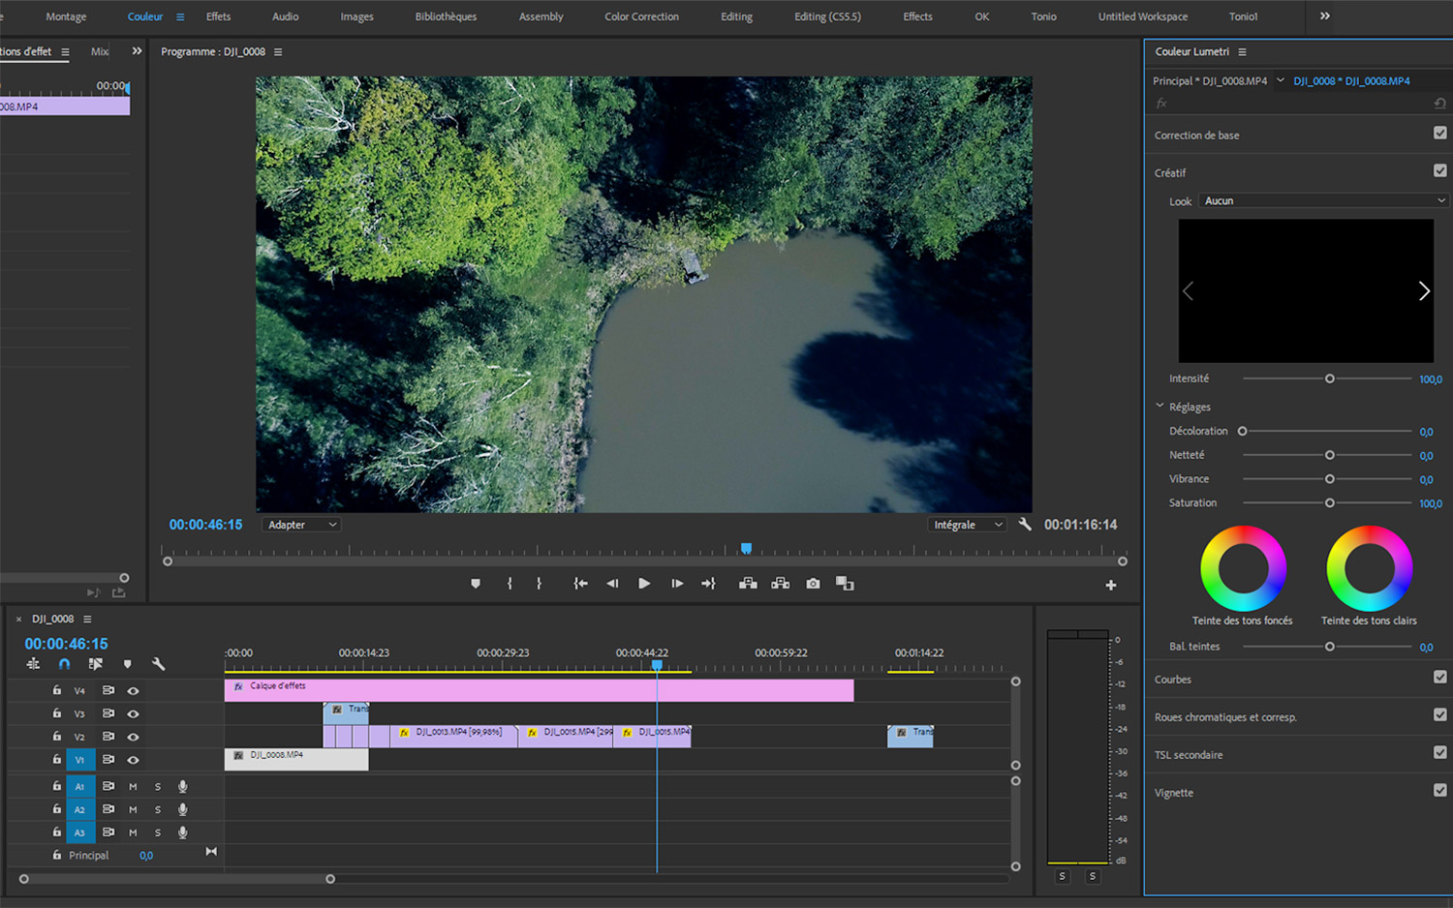Add a marker in the Program monitor
Screen dimensions: 1453x908
(476, 584)
